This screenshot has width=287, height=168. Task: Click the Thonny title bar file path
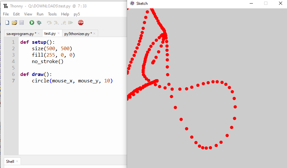click(49, 6)
